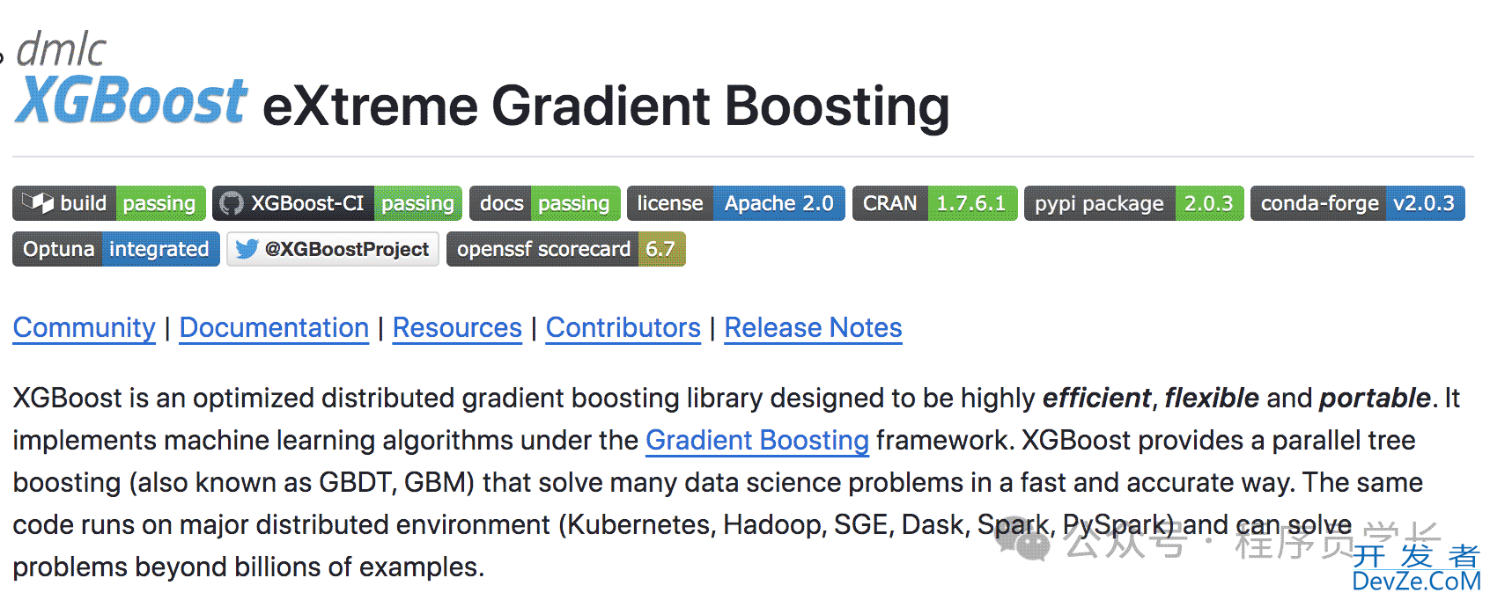Click the dmlc logo text
Image resolution: width=1490 pixels, height=600 pixels.
[61, 48]
